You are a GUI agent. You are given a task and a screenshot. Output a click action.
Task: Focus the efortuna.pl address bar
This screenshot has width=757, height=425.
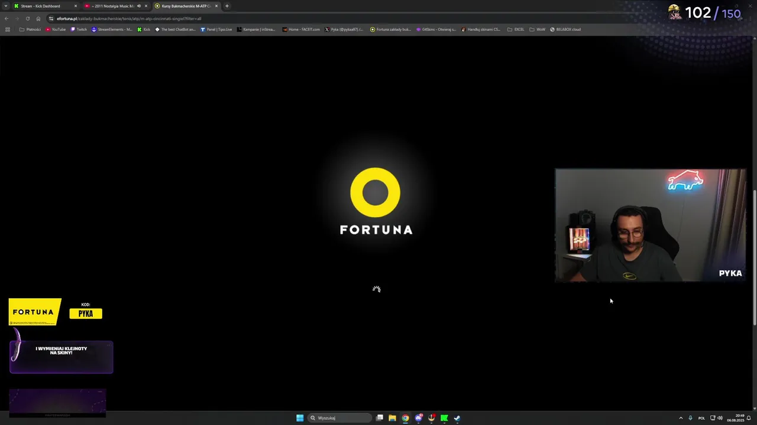[378, 18]
